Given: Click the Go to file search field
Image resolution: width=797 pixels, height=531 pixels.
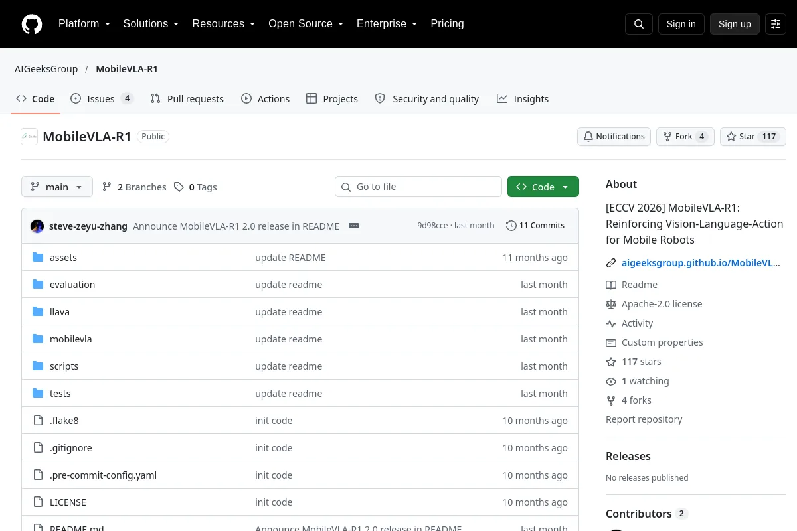Looking at the screenshot, I should tap(418, 187).
